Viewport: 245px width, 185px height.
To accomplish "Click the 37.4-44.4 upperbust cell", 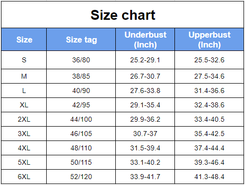I will (x=209, y=148).
